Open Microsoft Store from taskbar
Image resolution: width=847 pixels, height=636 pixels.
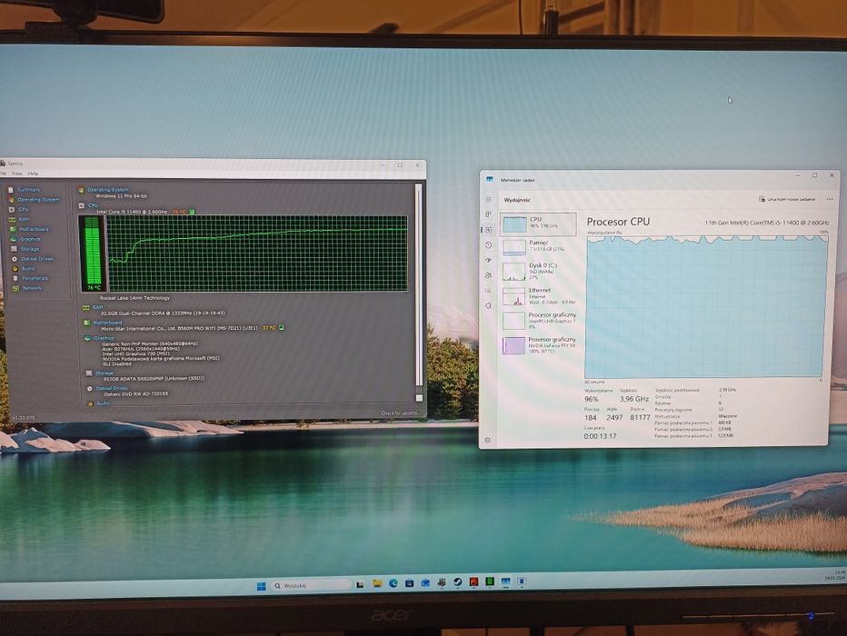tap(410, 583)
